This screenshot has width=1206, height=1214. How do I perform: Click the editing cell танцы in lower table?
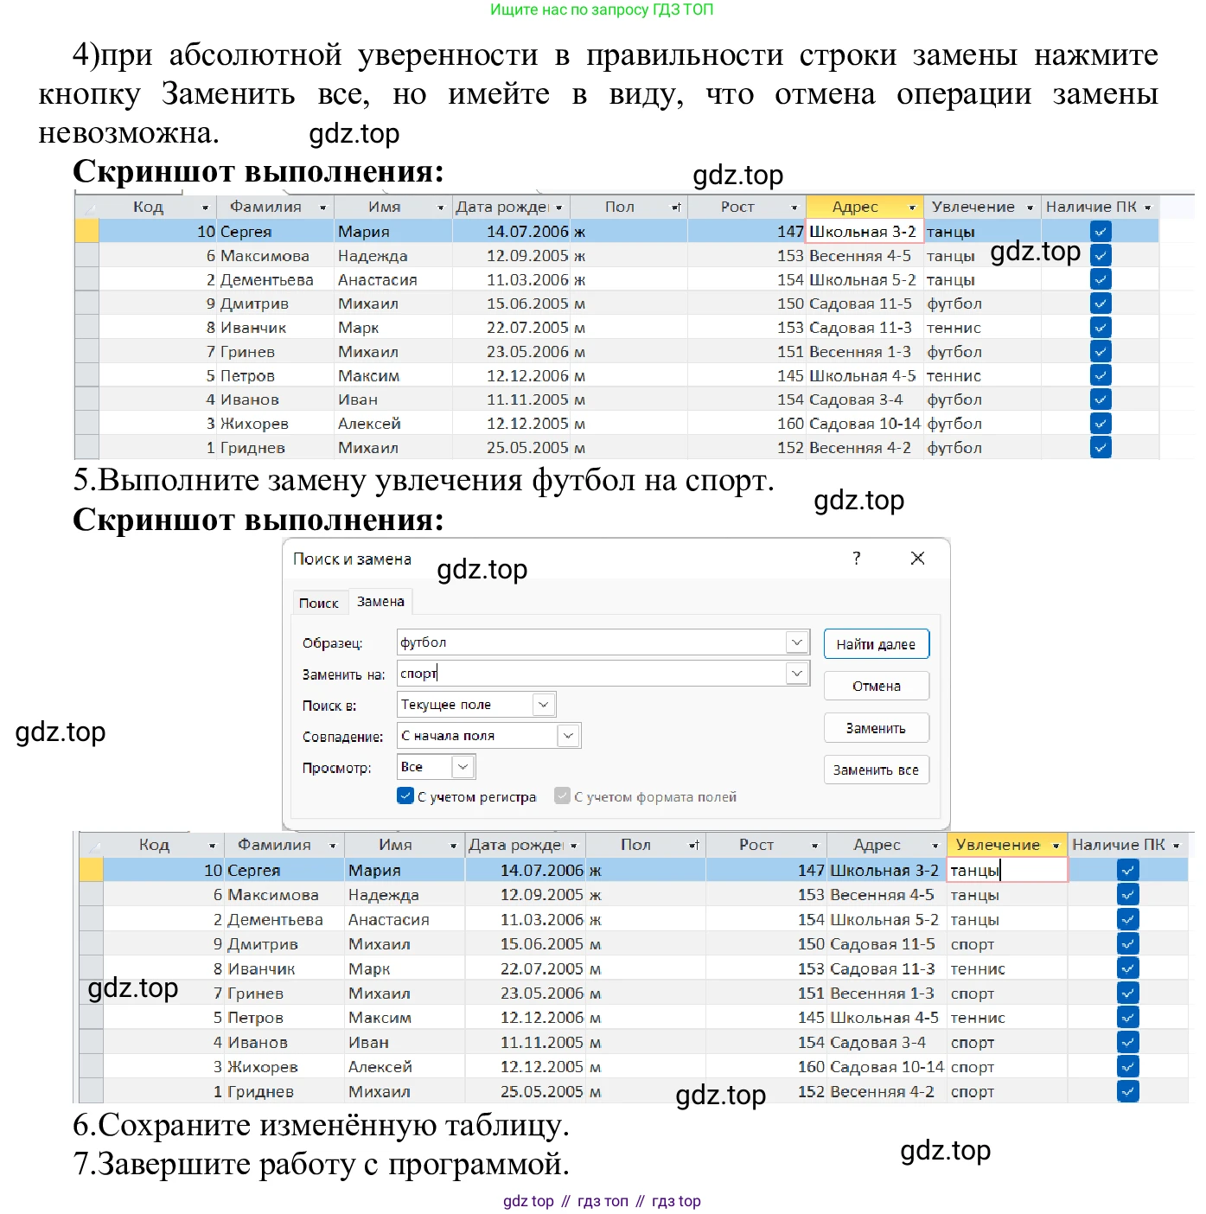click(x=1007, y=870)
